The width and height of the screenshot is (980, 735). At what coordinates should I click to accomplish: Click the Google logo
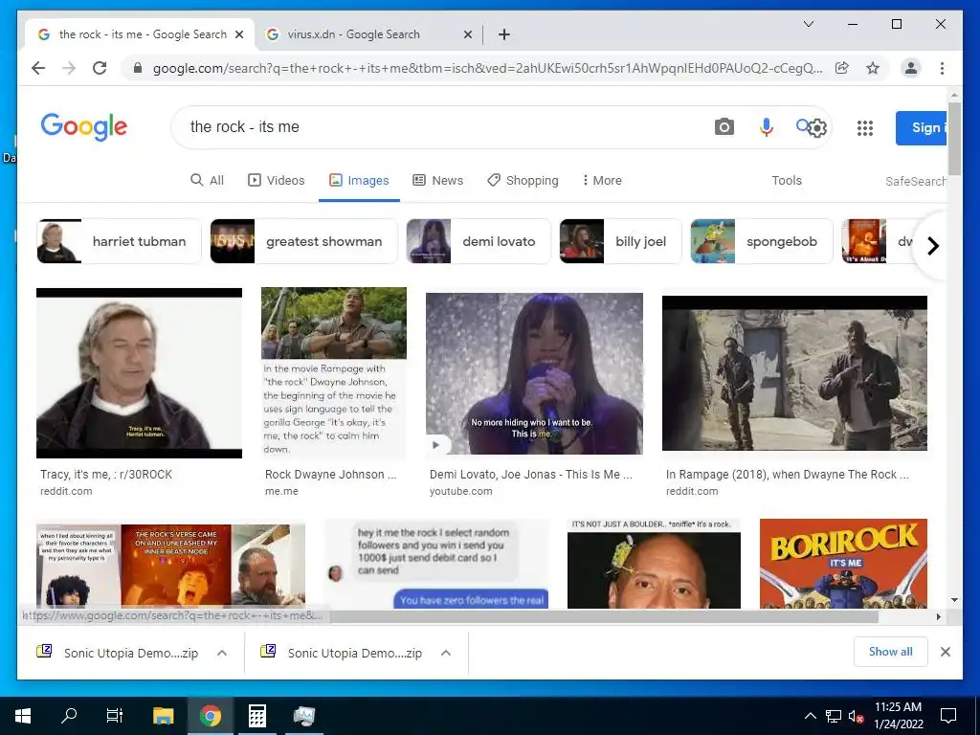[84, 127]
